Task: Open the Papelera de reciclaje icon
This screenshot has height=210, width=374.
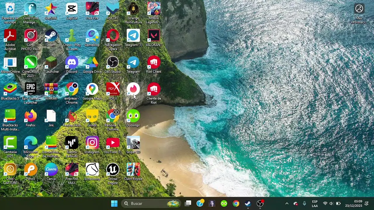Action: [10, 13]
